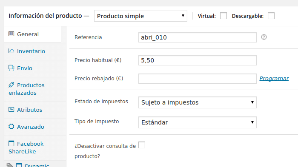Click the General tab icon
298x167 pixels.
11,34
